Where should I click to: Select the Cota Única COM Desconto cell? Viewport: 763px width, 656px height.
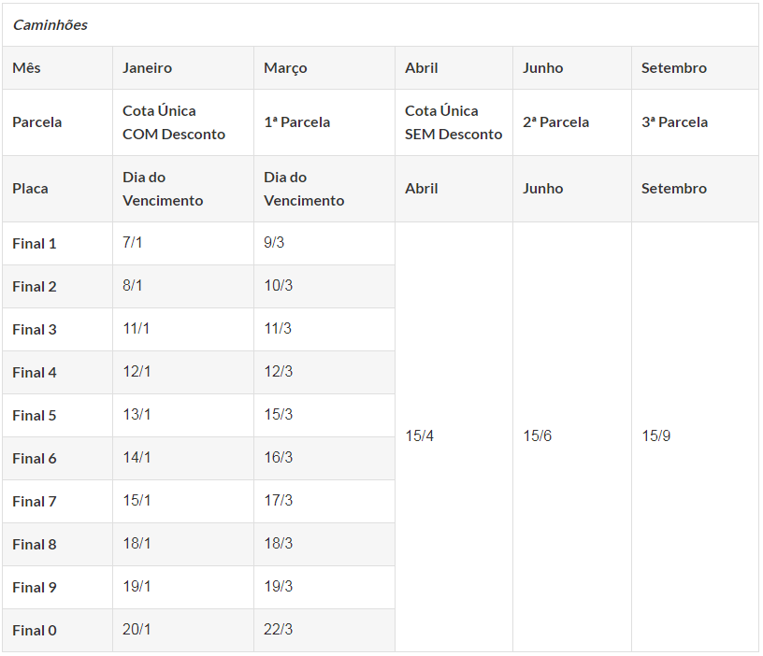click(x=183, y=122)
